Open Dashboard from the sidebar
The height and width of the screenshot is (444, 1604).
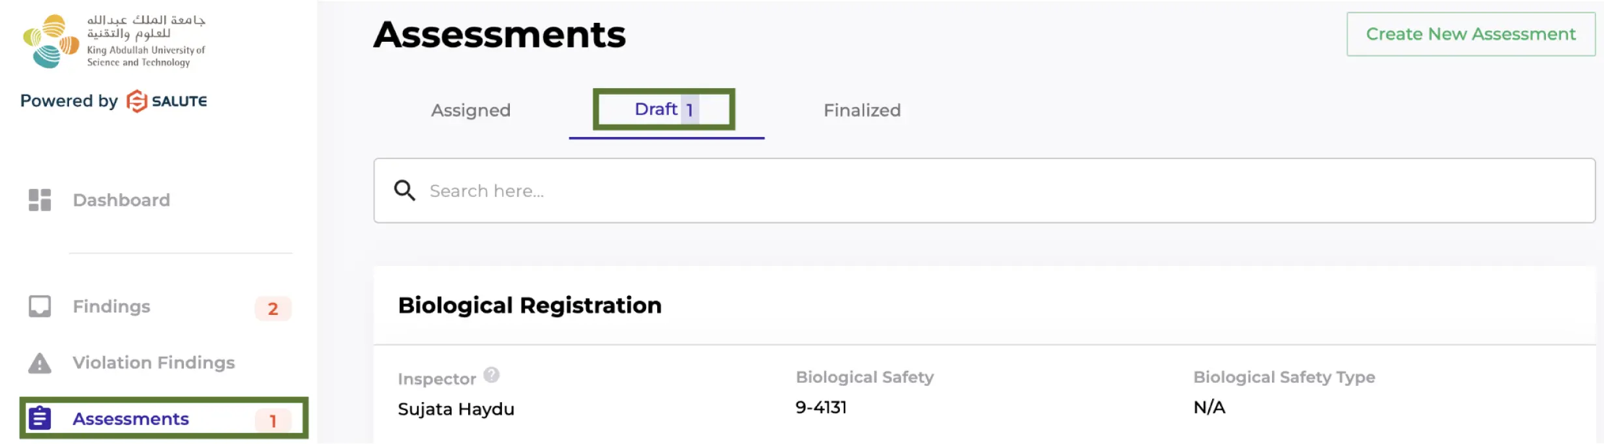click(121, 200)
